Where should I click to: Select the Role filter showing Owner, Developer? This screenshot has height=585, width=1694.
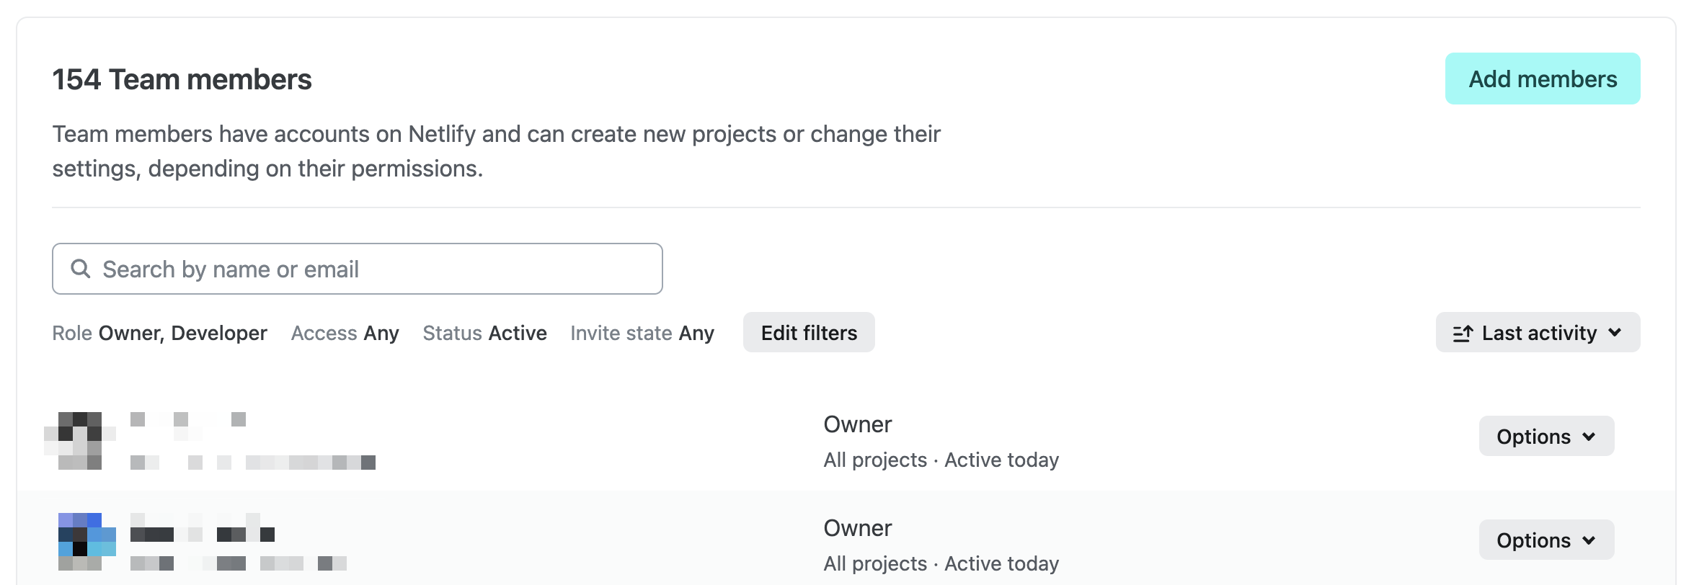159,333
